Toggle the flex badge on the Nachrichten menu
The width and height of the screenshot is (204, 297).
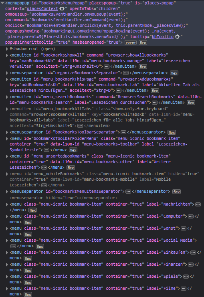tap(32, 210)
